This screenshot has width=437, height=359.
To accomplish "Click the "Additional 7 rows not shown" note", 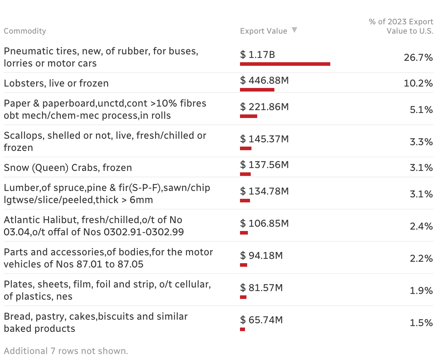I will pyautogui.click(x=66, y=351).
